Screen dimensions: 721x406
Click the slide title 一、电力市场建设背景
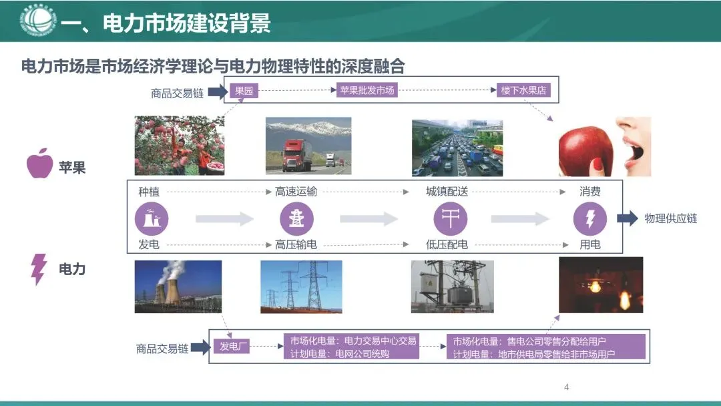[x=166, y=22]
